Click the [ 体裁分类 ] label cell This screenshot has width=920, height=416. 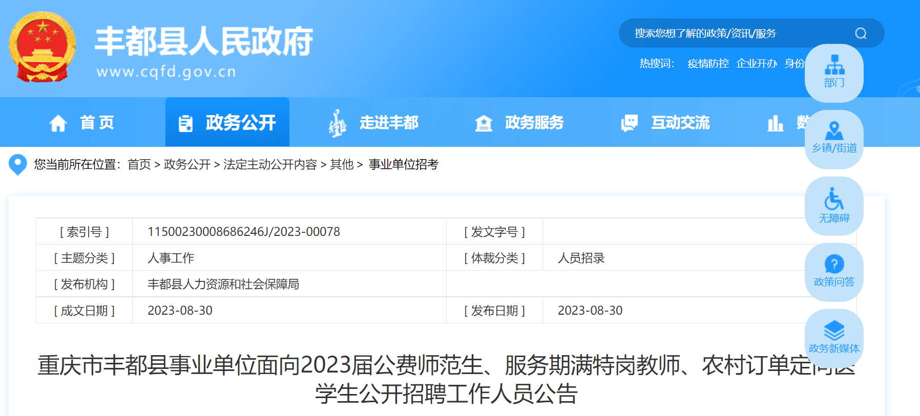[495, 258]
